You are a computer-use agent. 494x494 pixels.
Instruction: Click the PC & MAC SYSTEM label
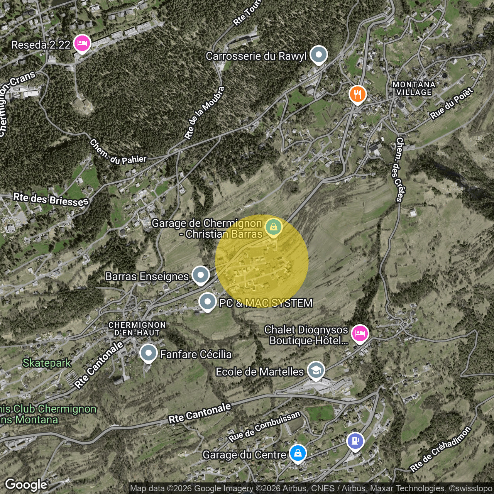(266, 303)
